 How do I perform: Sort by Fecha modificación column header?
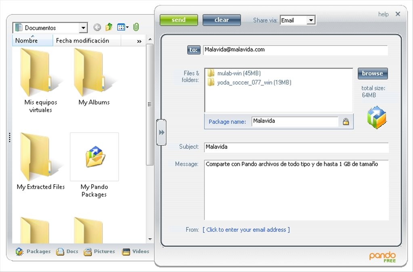click(x=87, y=40)
